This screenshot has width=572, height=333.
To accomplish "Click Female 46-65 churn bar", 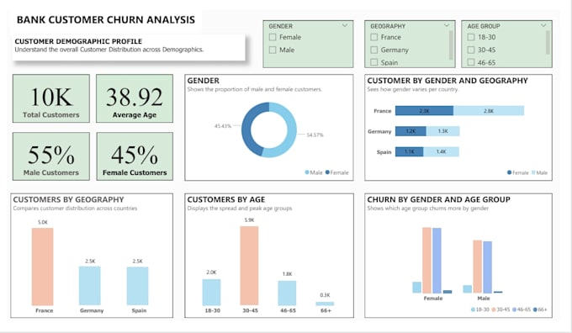I will (437, 261).
